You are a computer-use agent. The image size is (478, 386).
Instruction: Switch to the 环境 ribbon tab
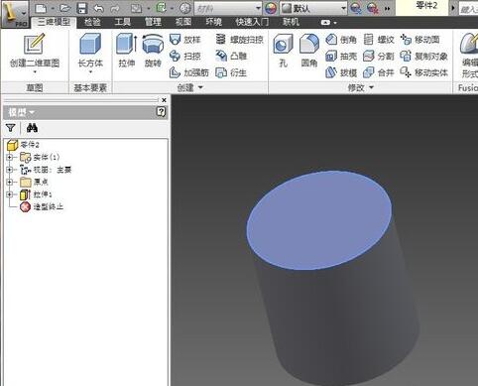point(213,22)
